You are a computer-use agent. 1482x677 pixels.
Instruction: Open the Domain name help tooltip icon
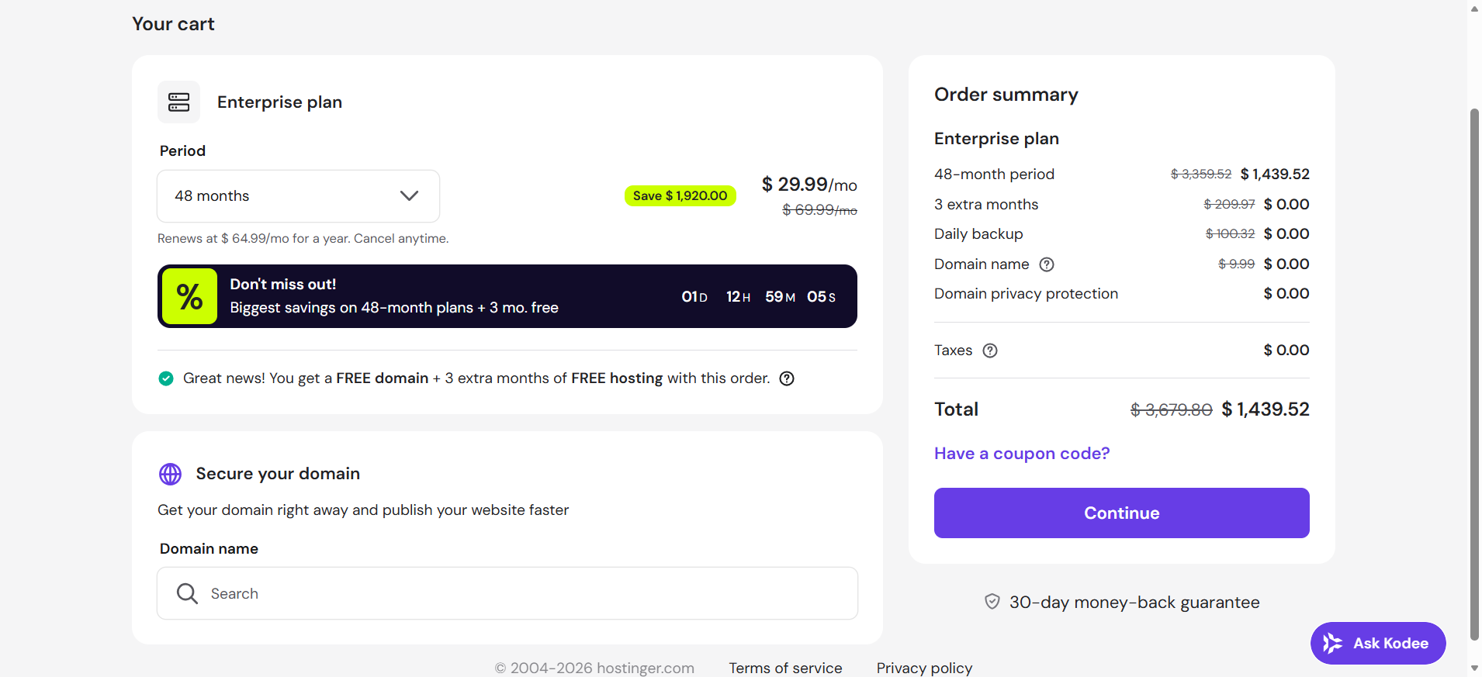1047,264
